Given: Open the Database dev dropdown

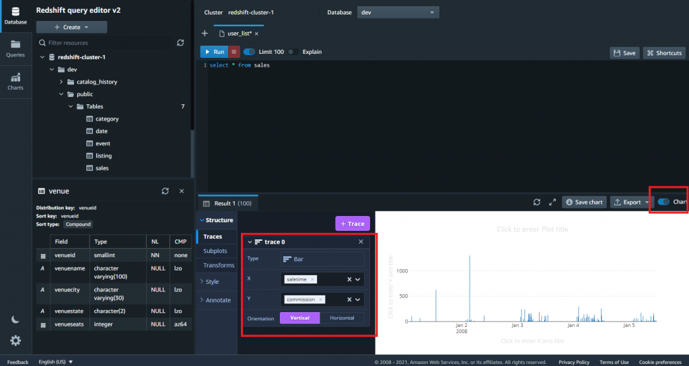Looking at the screenshot, I should click(398, 12).
